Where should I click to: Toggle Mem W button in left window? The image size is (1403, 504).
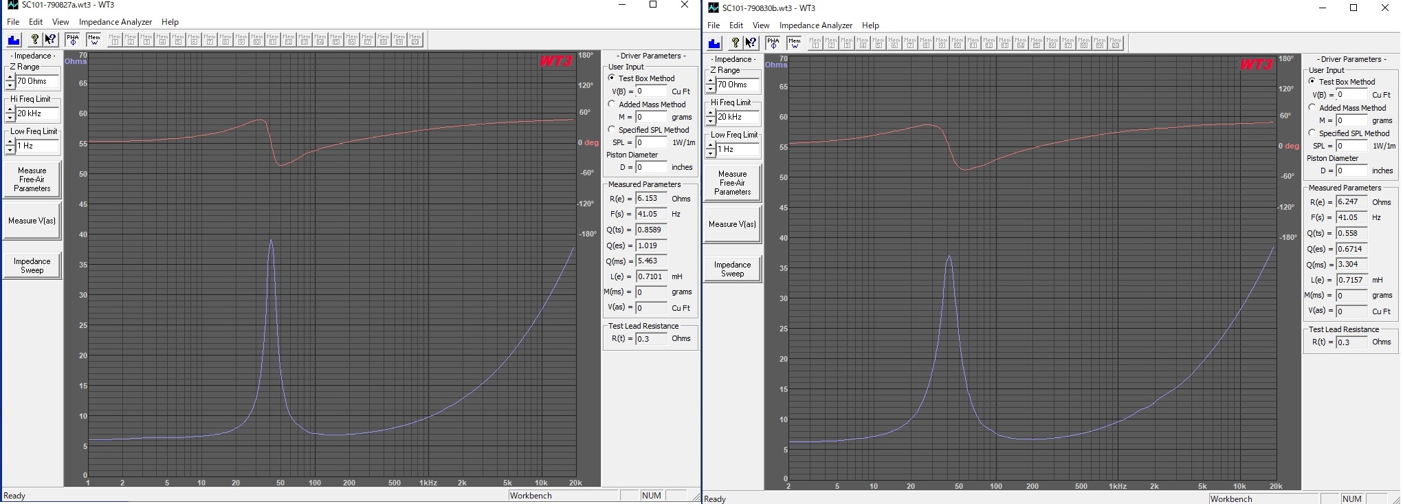[x=94, y=40]
